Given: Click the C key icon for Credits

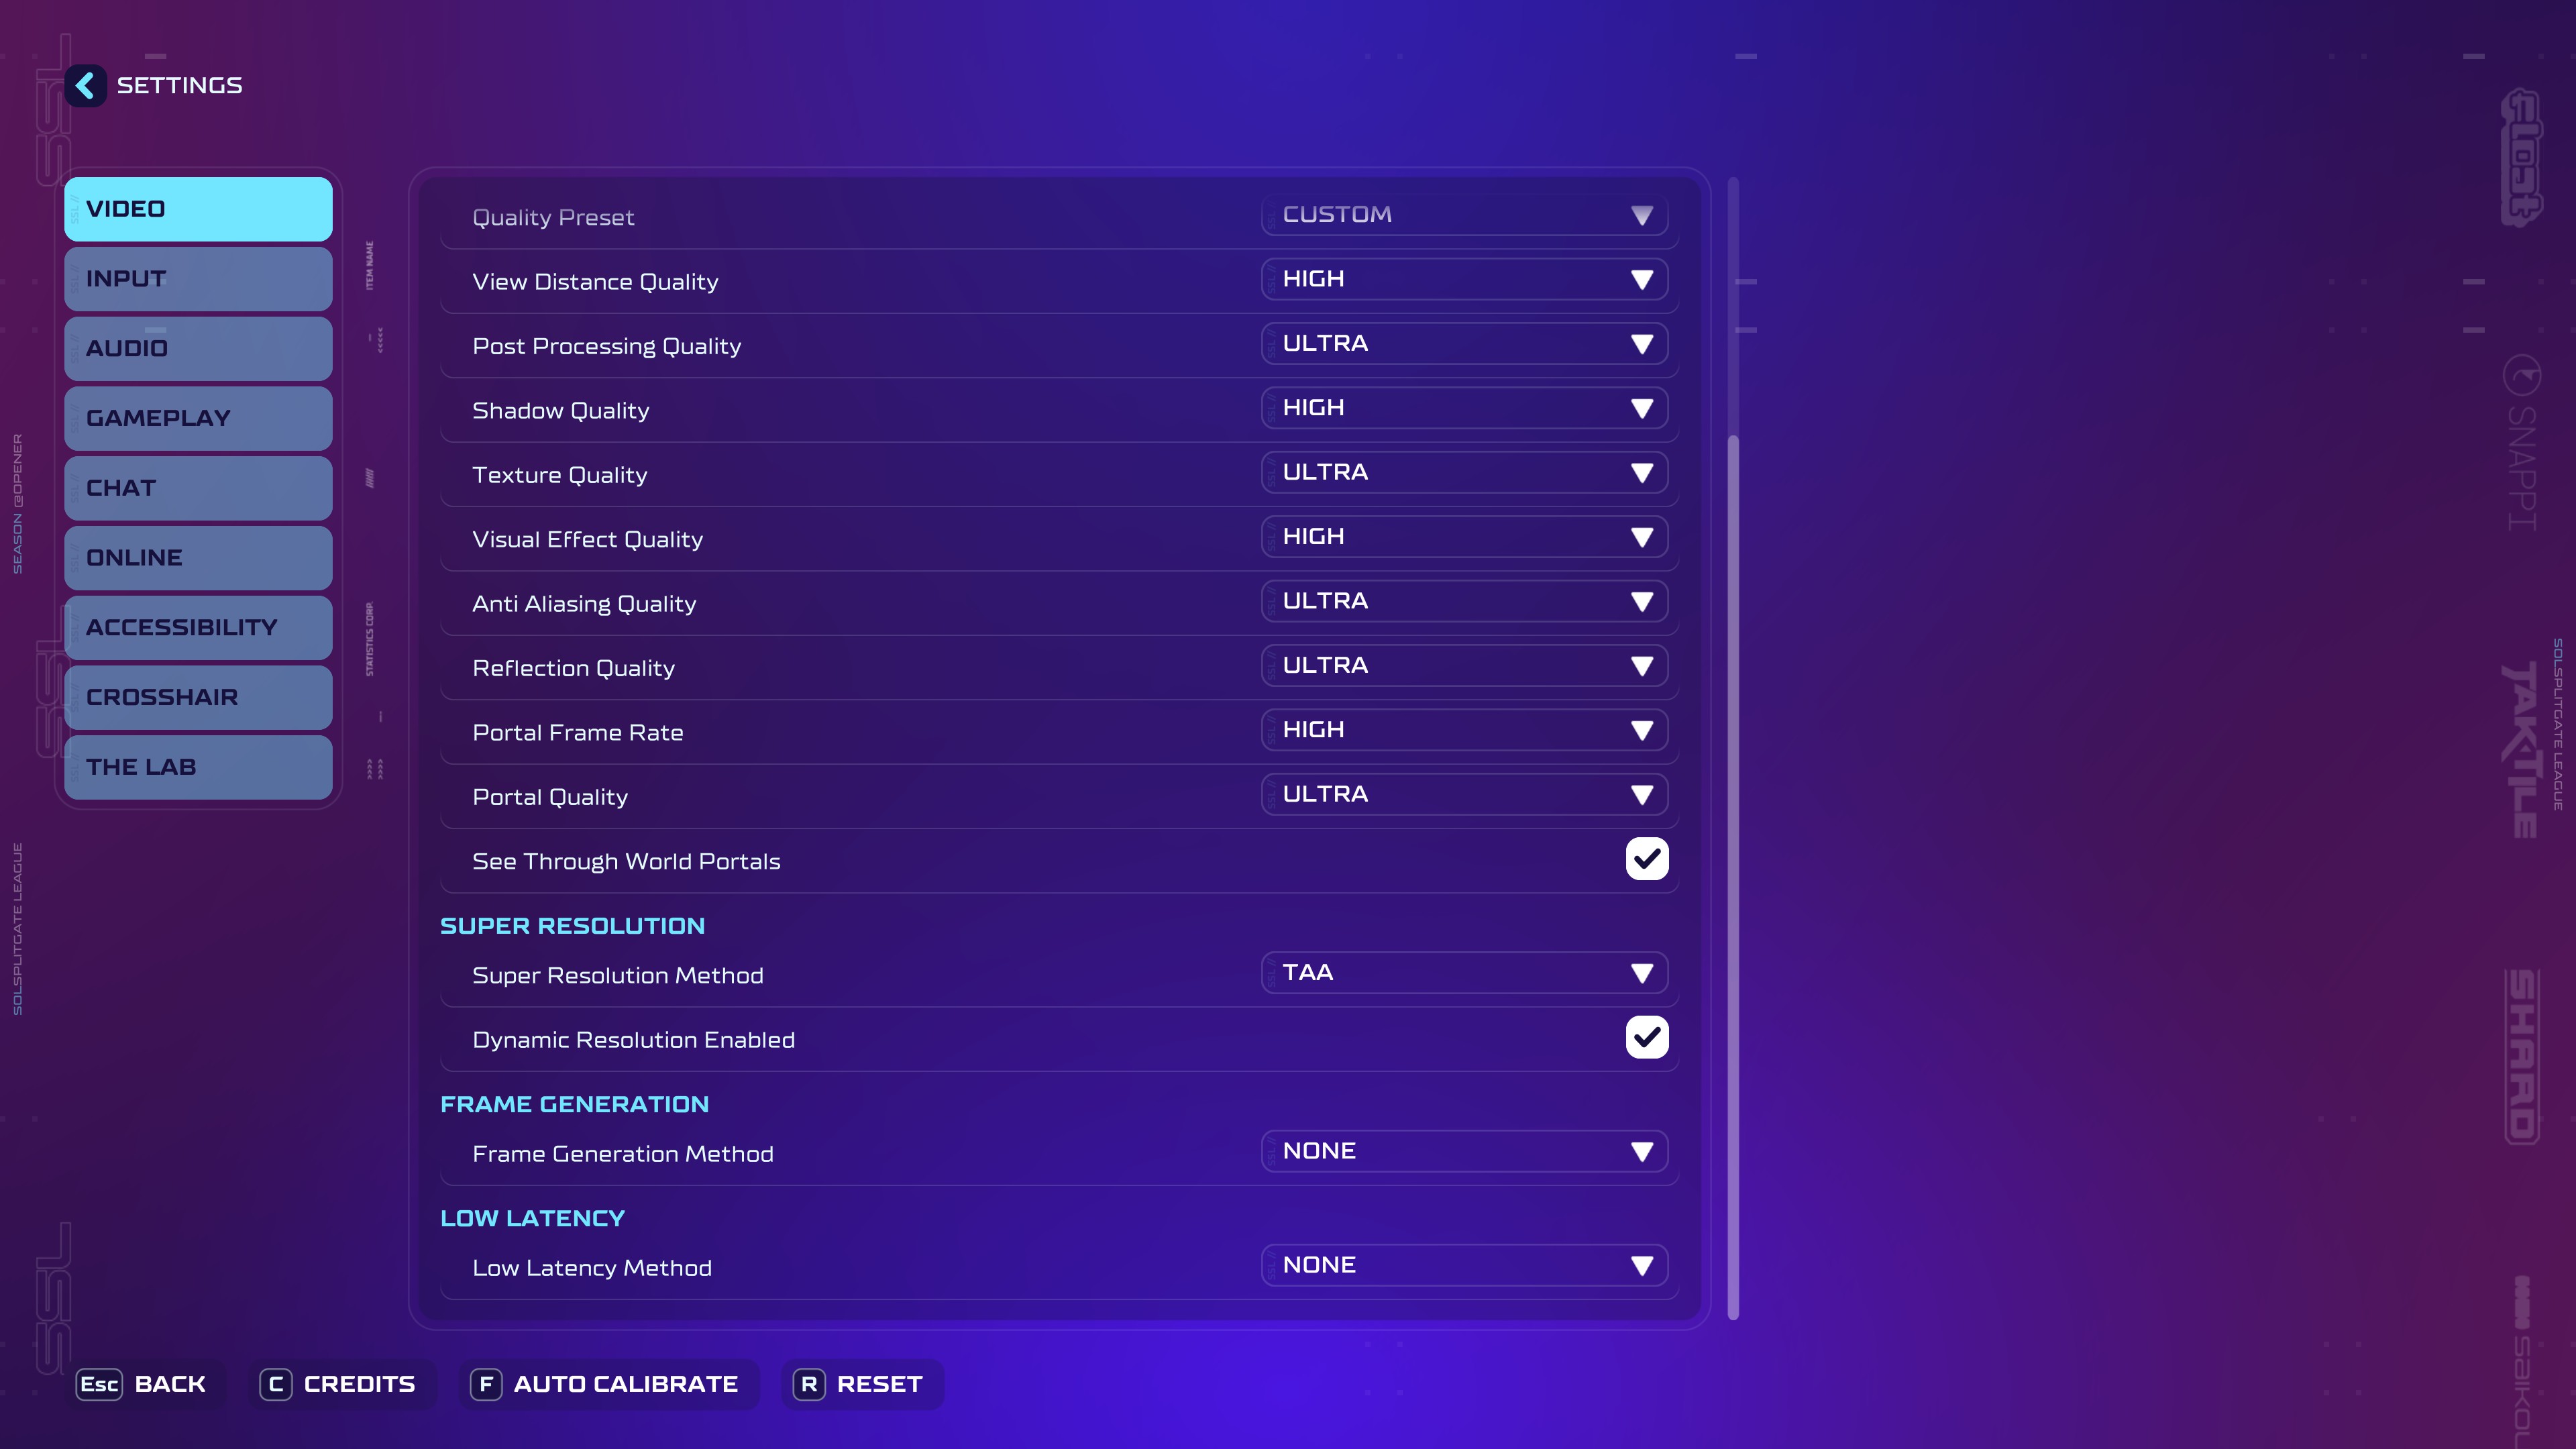Looking at the screenshot, I should (276, 1384).
